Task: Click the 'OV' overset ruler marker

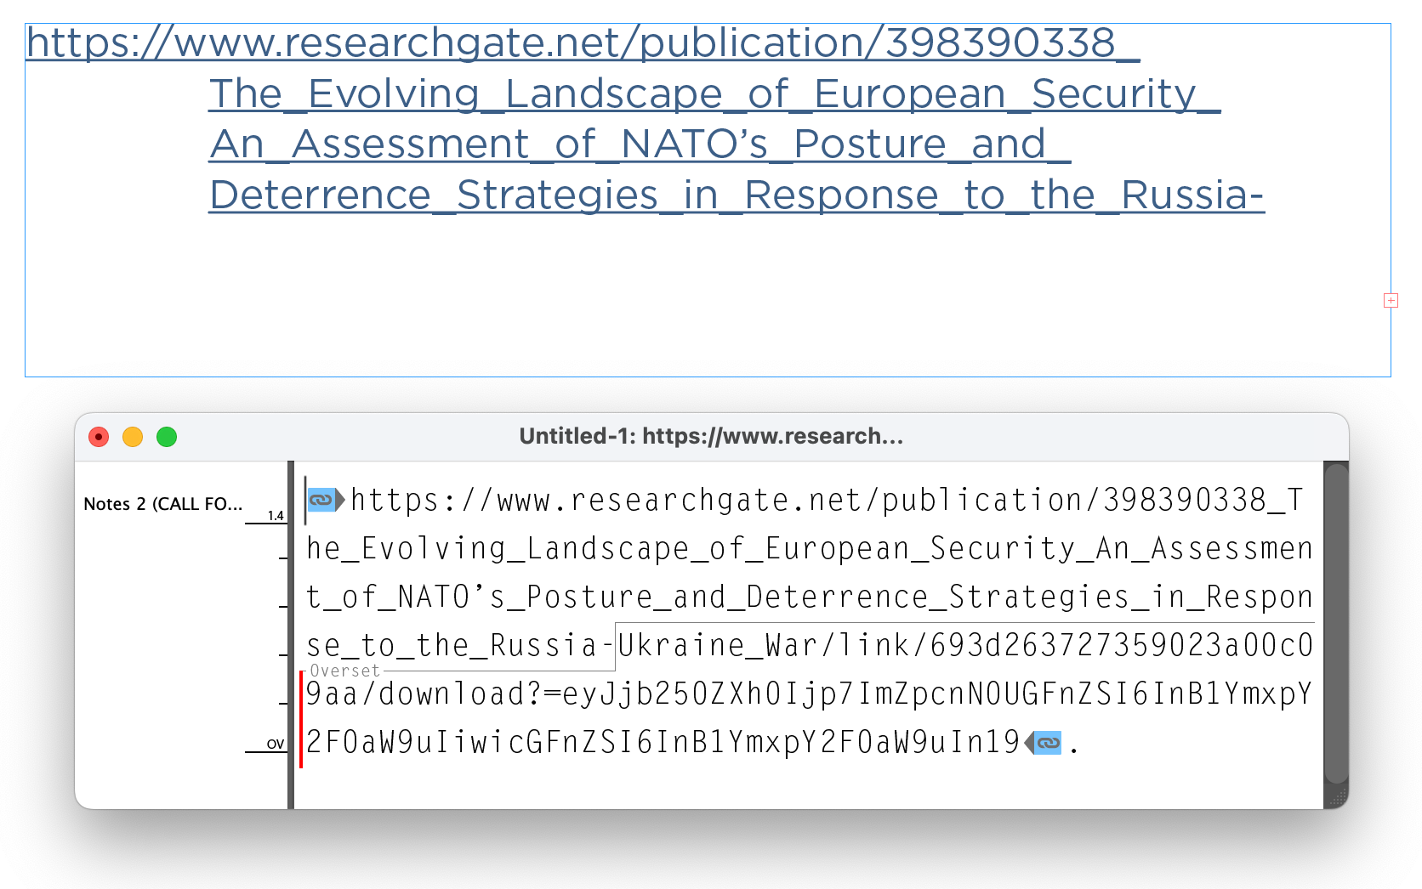Action: pyautogui.click(x=276, y=744)
